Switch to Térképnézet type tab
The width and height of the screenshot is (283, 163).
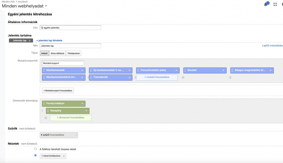74,53
